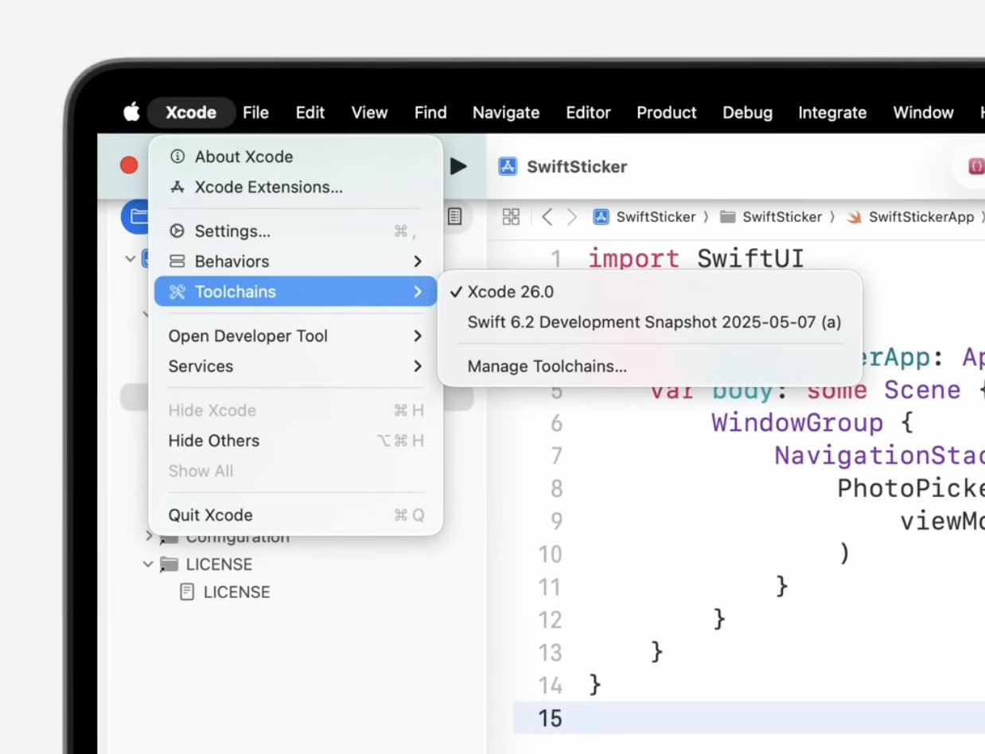Collapse the project root disclosure chevron

click(x=130, y=258)
